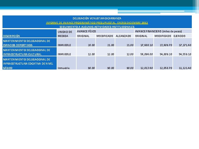This screenshot has height=149, width=199.
Task: Select the 21.00 MODIFICADO value for ESPACIOS DEPORTIVOS
Action: tap(111, 45)
